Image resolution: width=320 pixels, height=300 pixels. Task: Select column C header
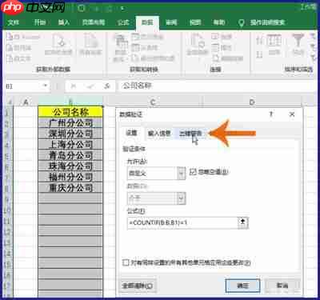pyautogui.click(x=153, y=102)
